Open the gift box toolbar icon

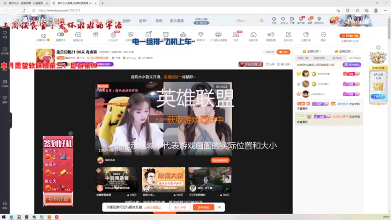coord(96,35)
